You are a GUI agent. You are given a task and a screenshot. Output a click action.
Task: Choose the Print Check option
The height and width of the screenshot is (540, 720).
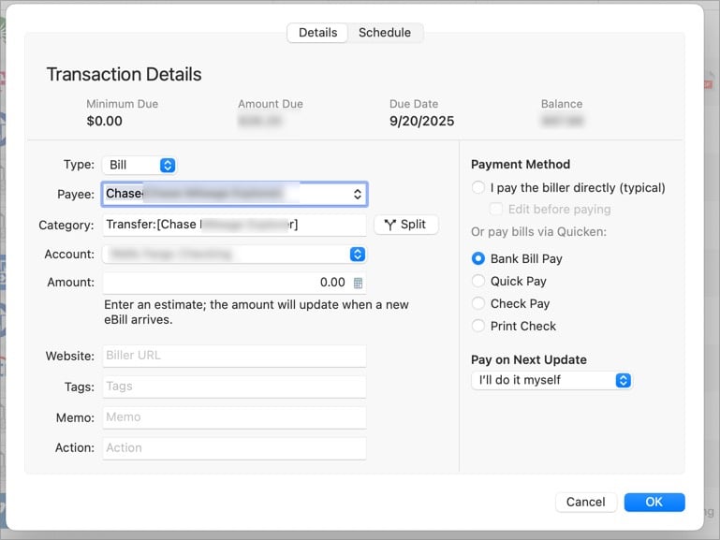point(478,326)
